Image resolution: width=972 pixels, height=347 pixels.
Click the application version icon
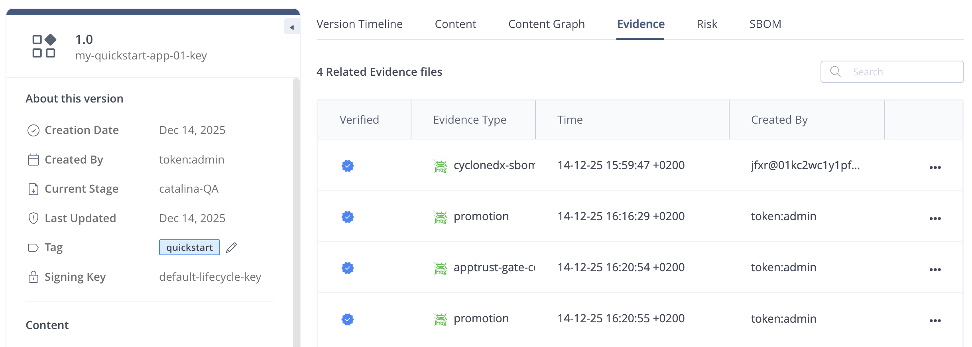click(44, 46)
